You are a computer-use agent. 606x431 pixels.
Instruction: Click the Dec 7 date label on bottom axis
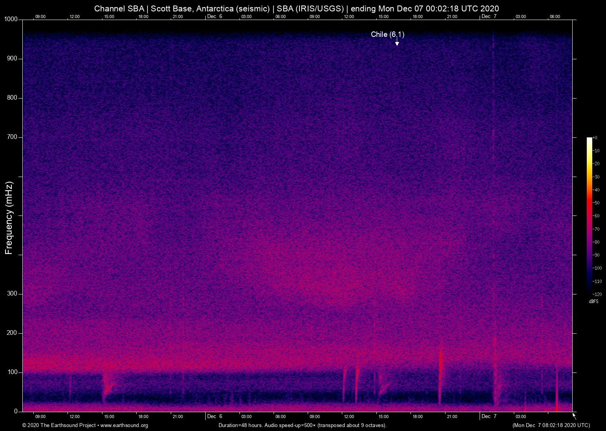(489, 416)
